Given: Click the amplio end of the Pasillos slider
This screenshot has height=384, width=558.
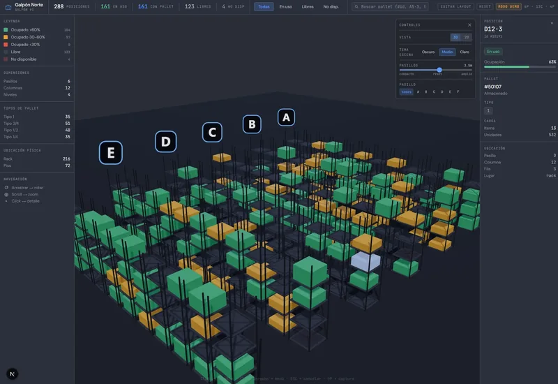Looking at the screenshot, I should (x=466, y=74).
